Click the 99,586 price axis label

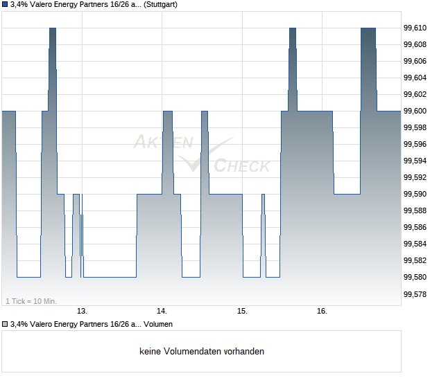[415, 227]
